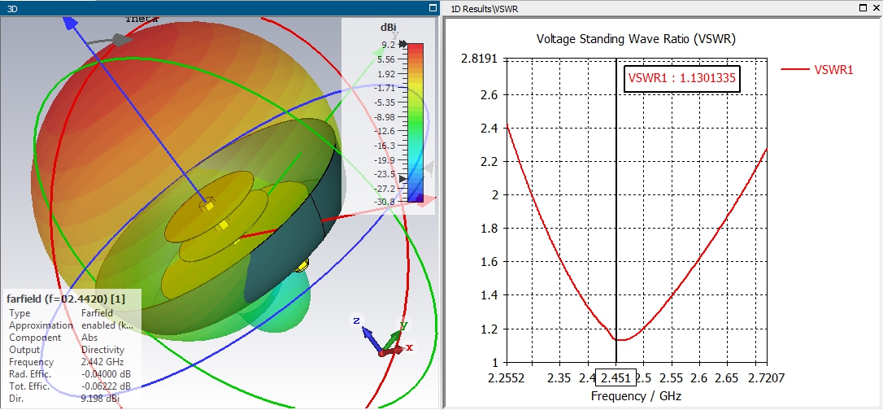The image size is (883, 410).
Task: Click the dBi unit label above color bar
Action: (x=389, y=28)
